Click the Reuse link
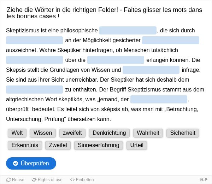Viewport: 212px width, 184px height. click(15, 179)
